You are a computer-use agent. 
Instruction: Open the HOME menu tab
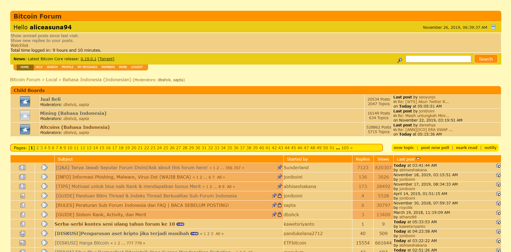(25, 67)
